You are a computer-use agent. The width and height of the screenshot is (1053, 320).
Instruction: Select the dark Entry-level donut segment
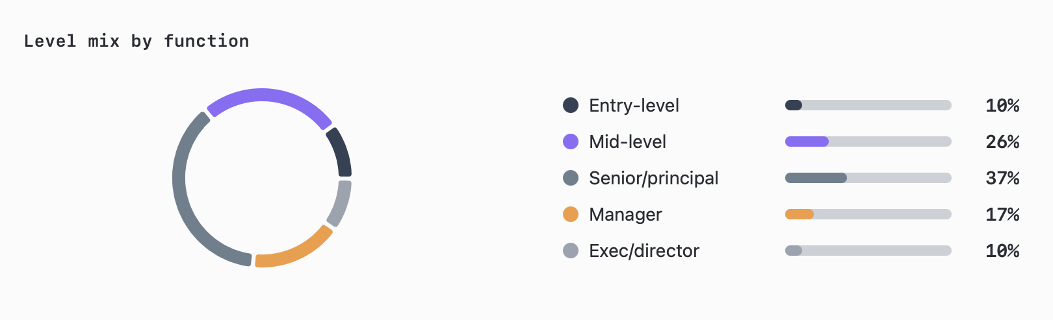pos(341,152)
